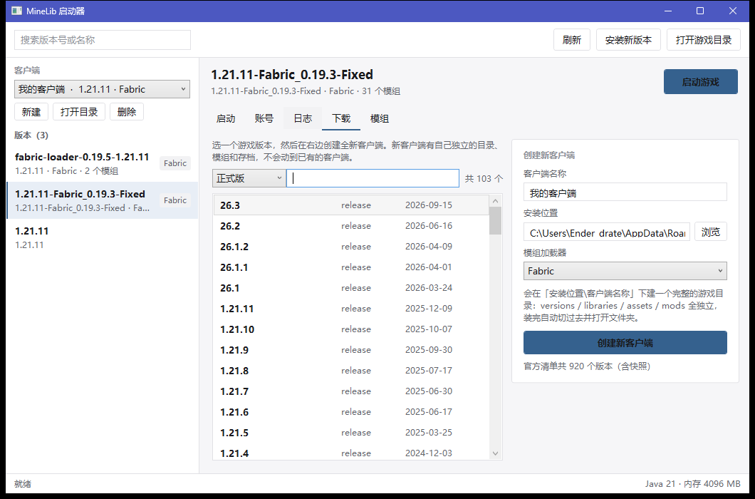Focus the version search box
This screenshot has height=499, width=755.
pos(103,40)
